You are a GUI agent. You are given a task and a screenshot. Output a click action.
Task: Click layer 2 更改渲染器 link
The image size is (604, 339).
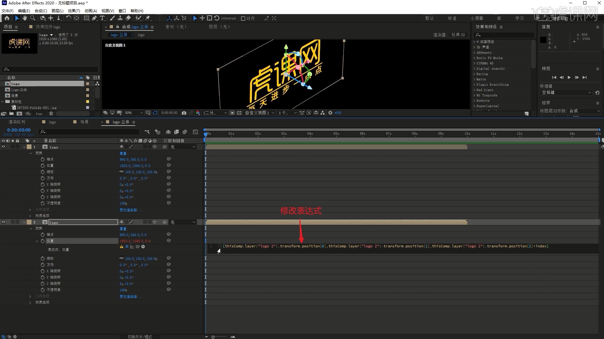(131, 297)
